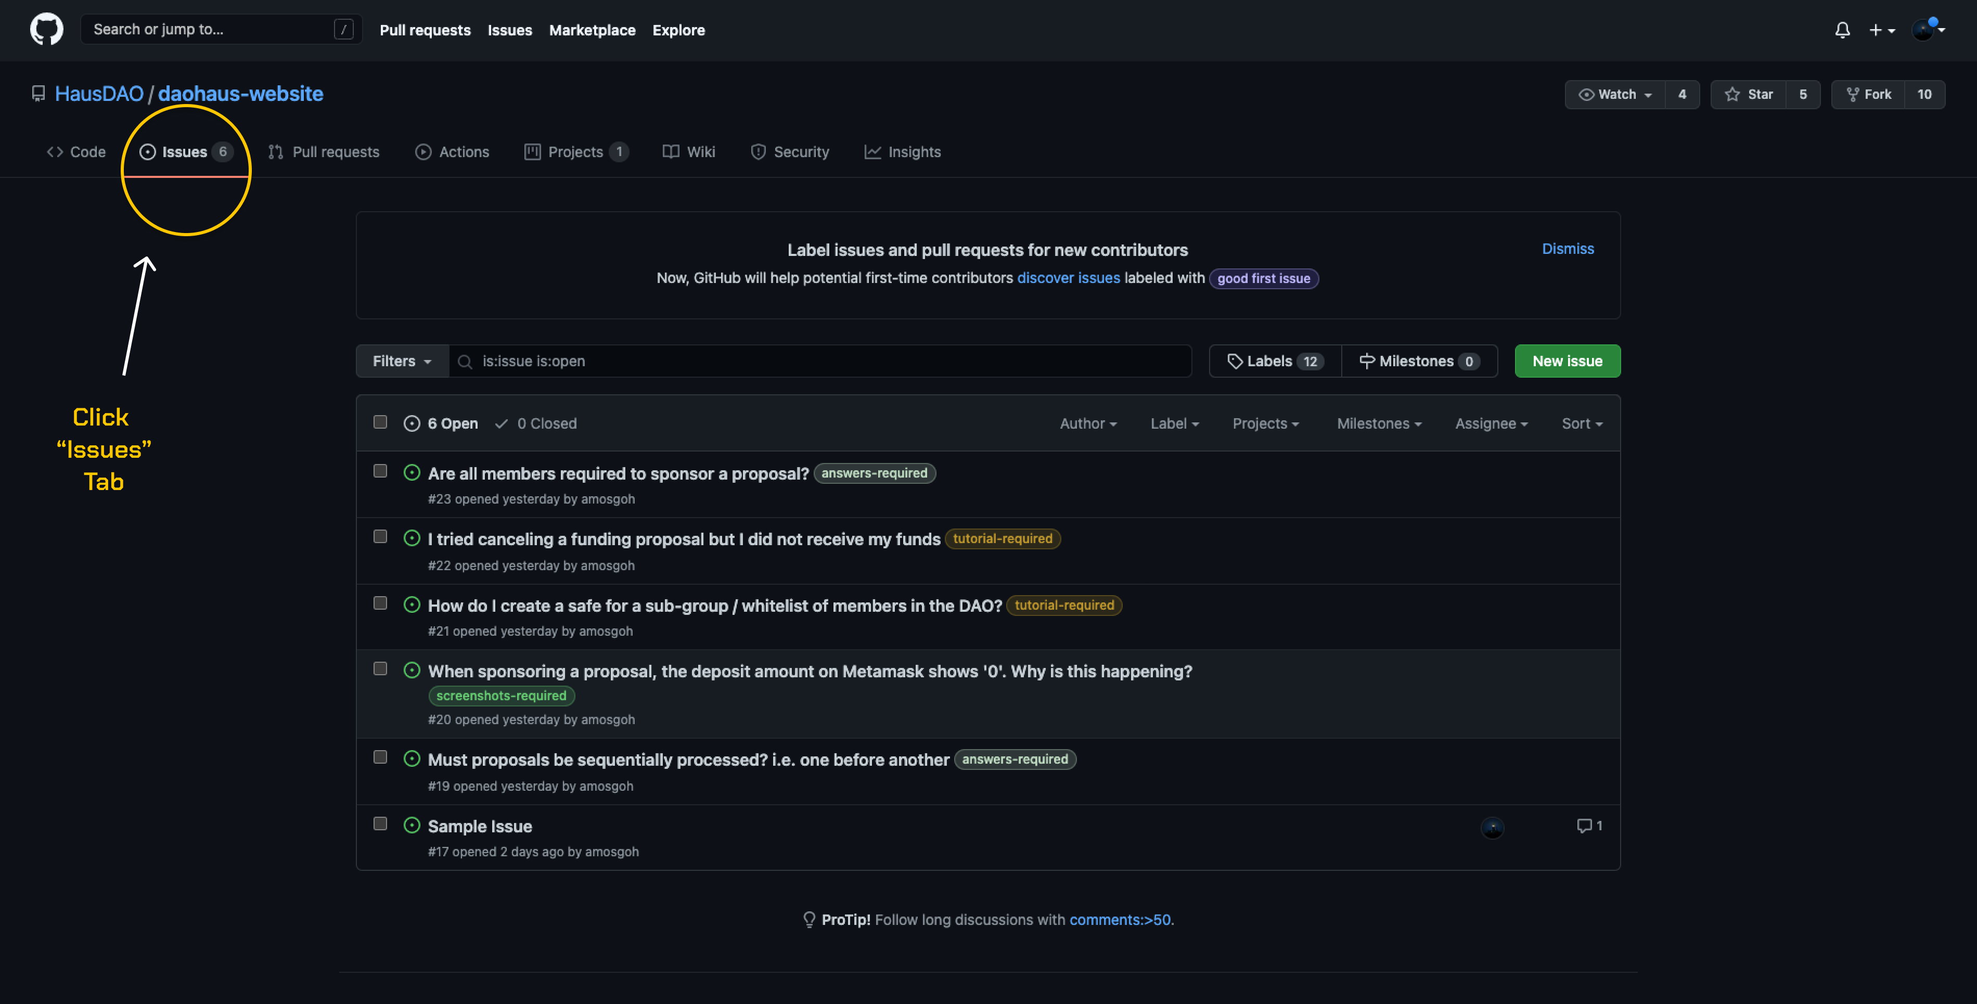
Task: Open the Labels tag button
Action: click(1275, 361)
